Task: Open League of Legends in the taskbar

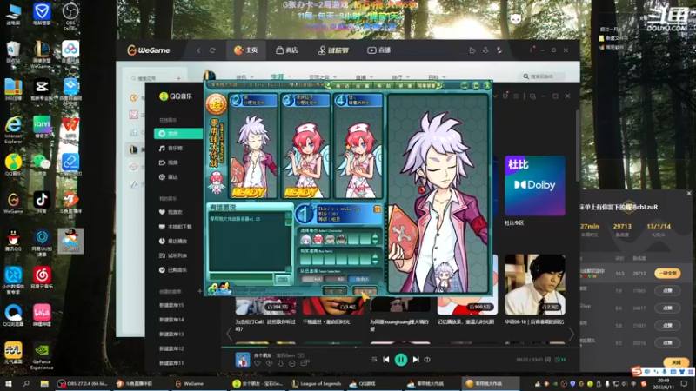Action: pyautogui.click(x=316, y=383)
